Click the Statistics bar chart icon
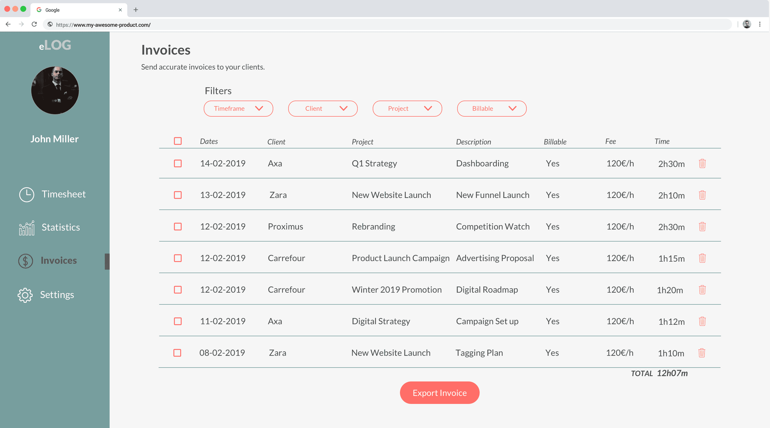The image size is (770, 428). pos(27,228)
